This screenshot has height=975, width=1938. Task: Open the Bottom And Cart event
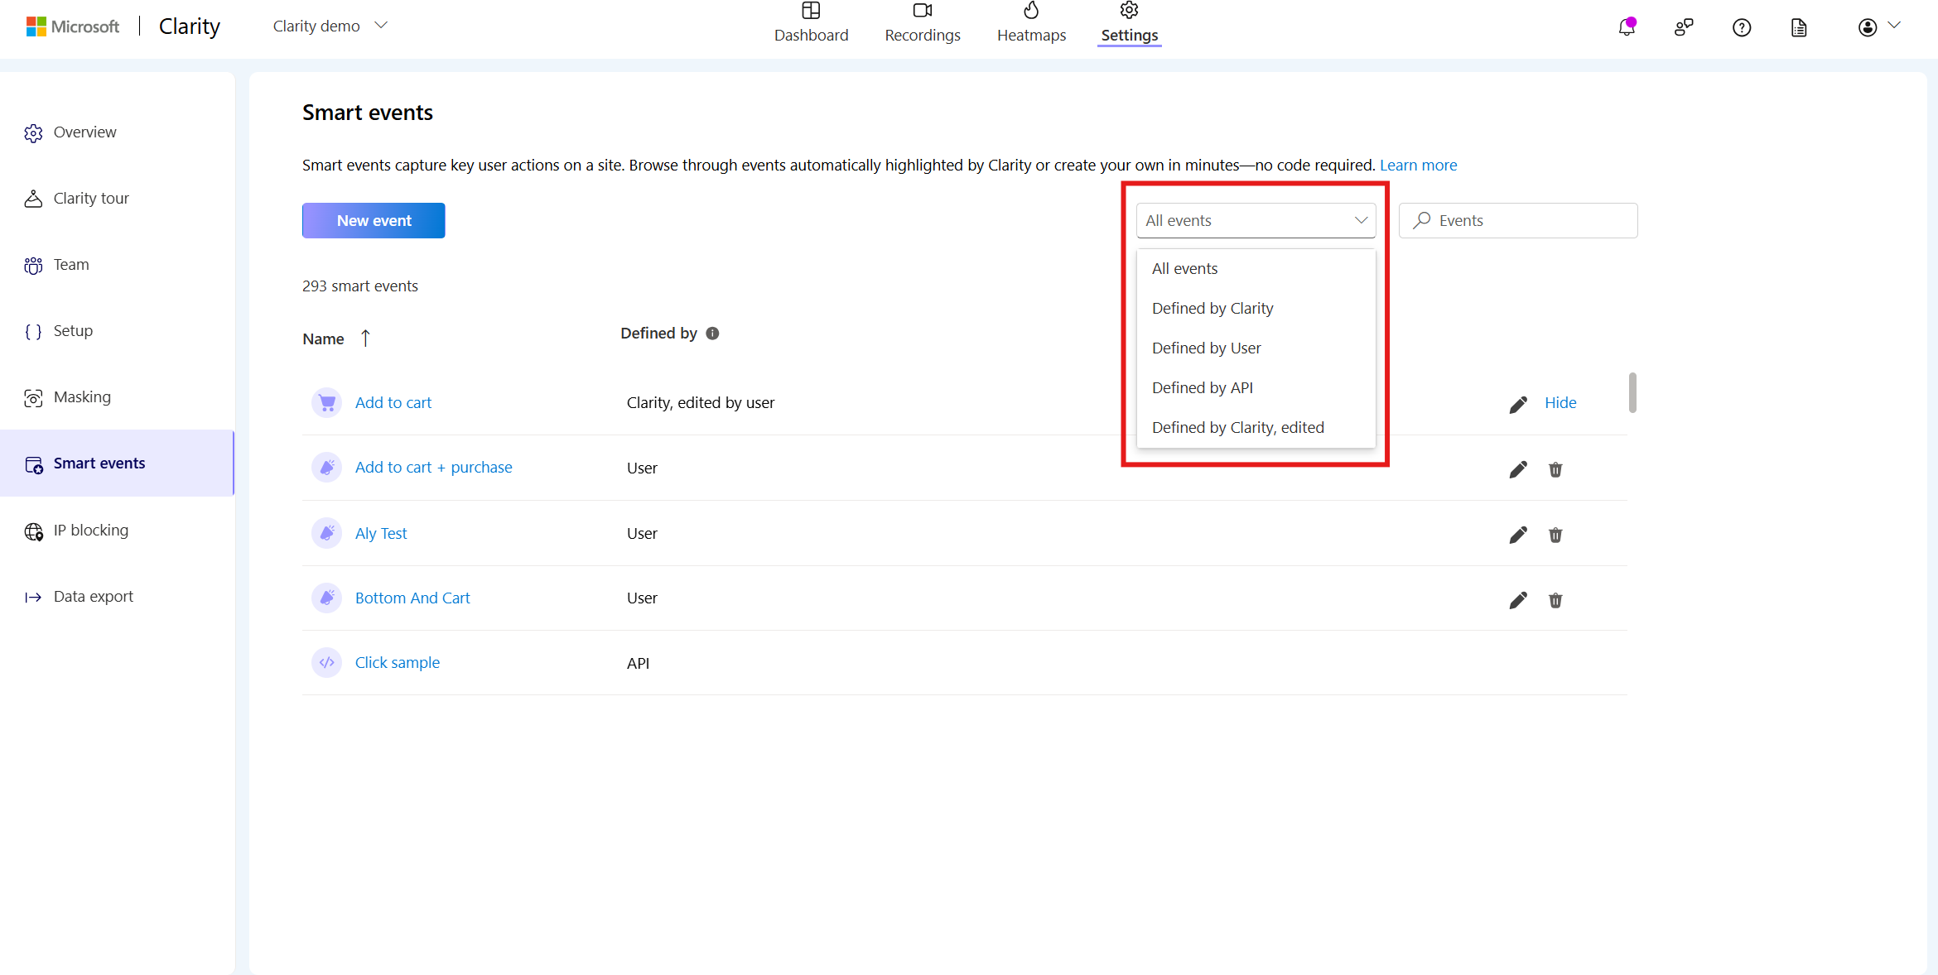412,598
